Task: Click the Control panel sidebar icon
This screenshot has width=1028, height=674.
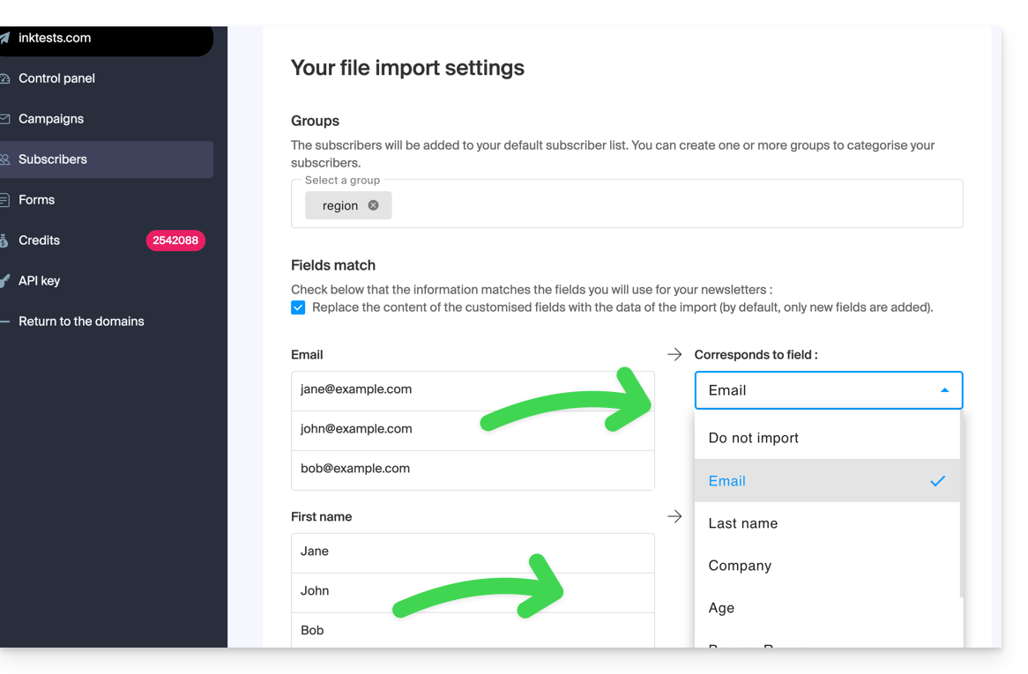Action: click(x=4, y=78)
